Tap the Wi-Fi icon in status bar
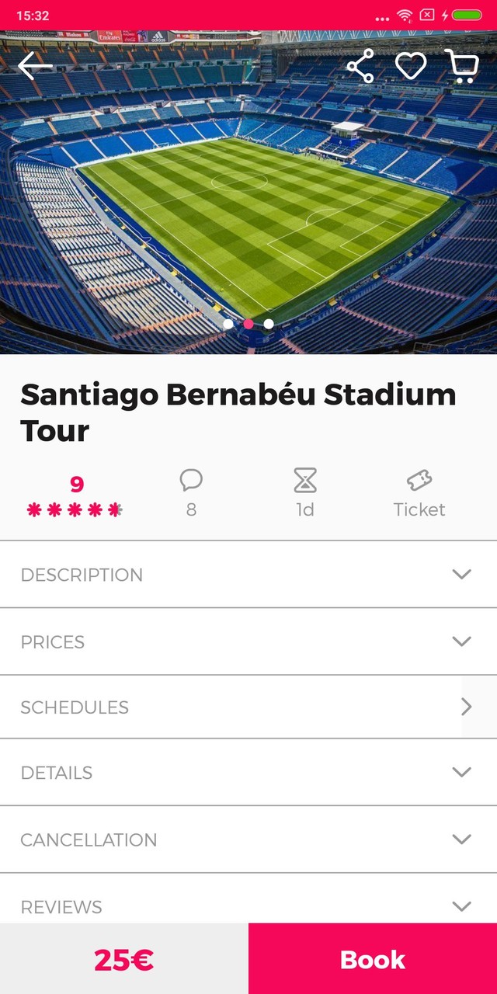 click(x=405, y=13)
